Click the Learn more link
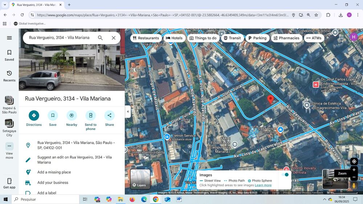 coord(263,185)
